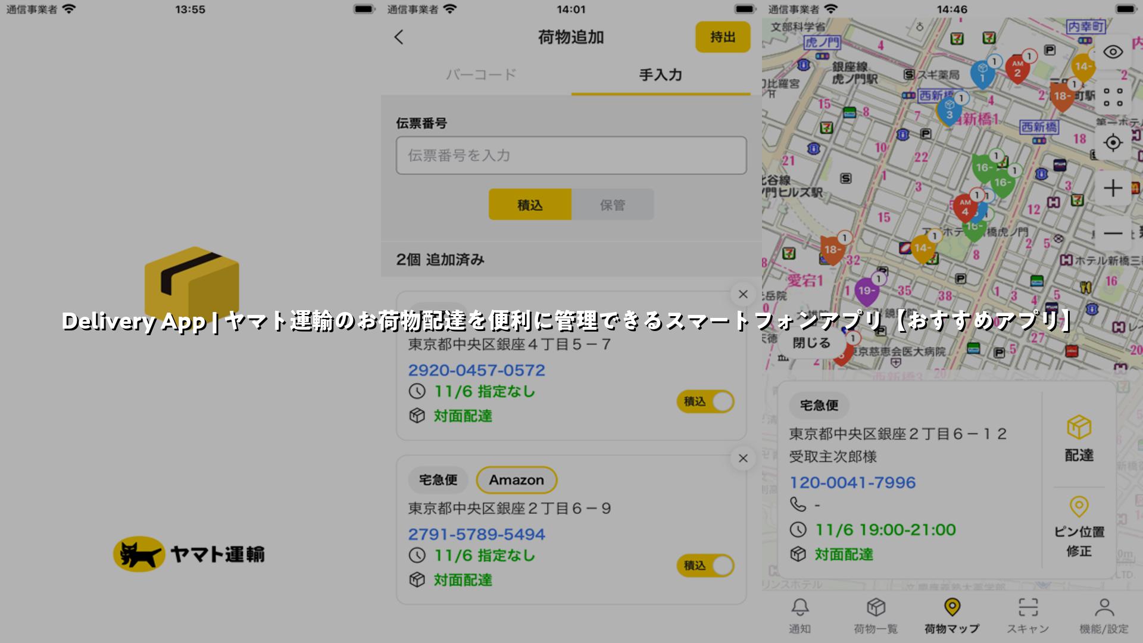The image size is (1143, 643).
Task: Tap recipient name '受取主次郎様'
Action: (x=833, y=457)
